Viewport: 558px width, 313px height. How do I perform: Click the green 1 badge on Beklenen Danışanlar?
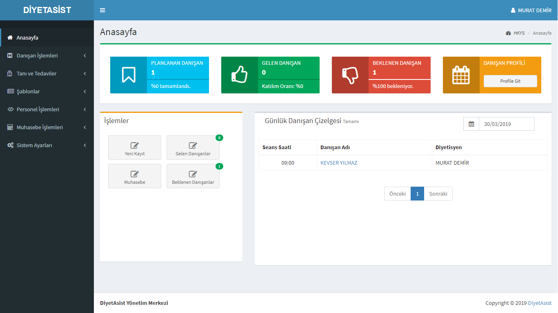219,166
